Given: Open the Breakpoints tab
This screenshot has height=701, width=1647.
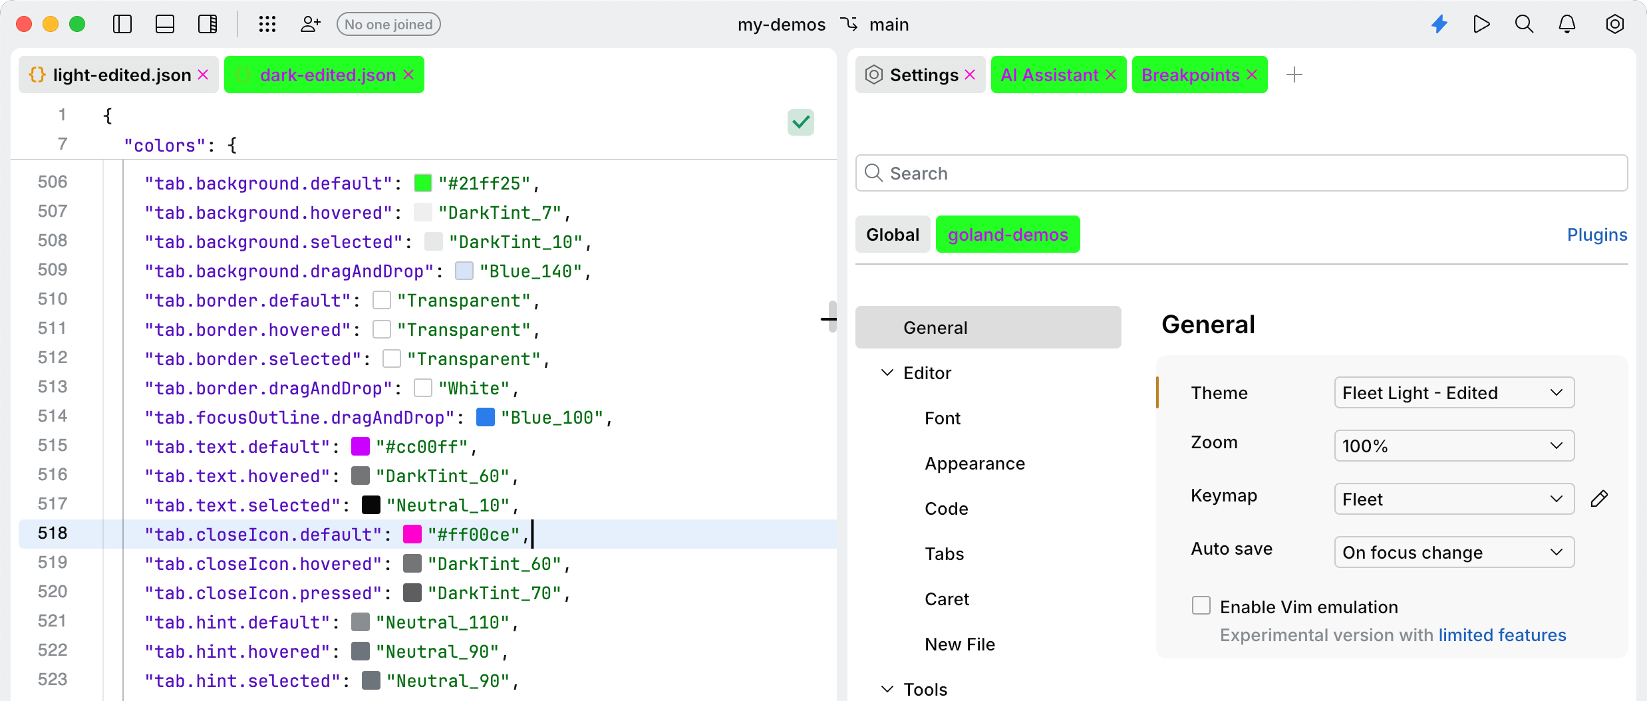Looking at the screenshot, I should [1189, 74].
